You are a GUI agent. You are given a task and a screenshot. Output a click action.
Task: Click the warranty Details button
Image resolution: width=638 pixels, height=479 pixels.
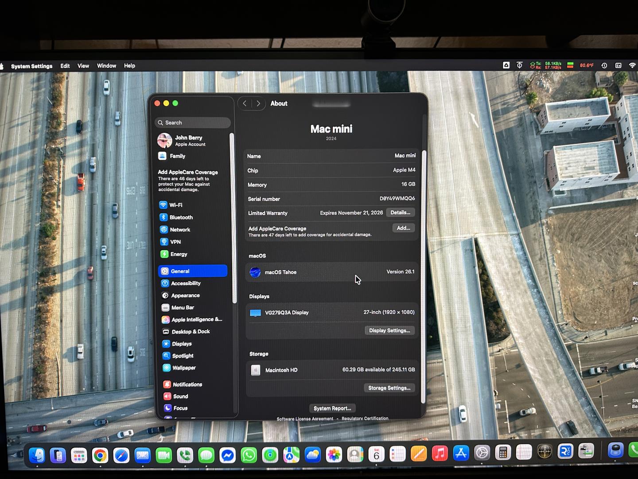pyautogui.click(x=400, y=212)
